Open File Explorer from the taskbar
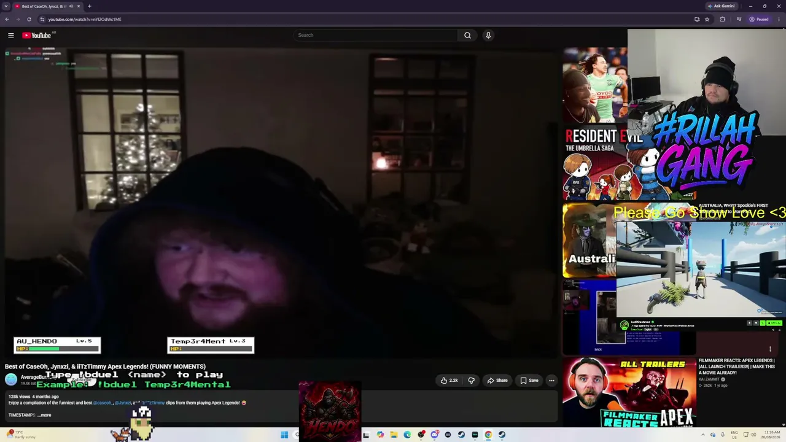 pyautogui.click(x=394, y=435)
